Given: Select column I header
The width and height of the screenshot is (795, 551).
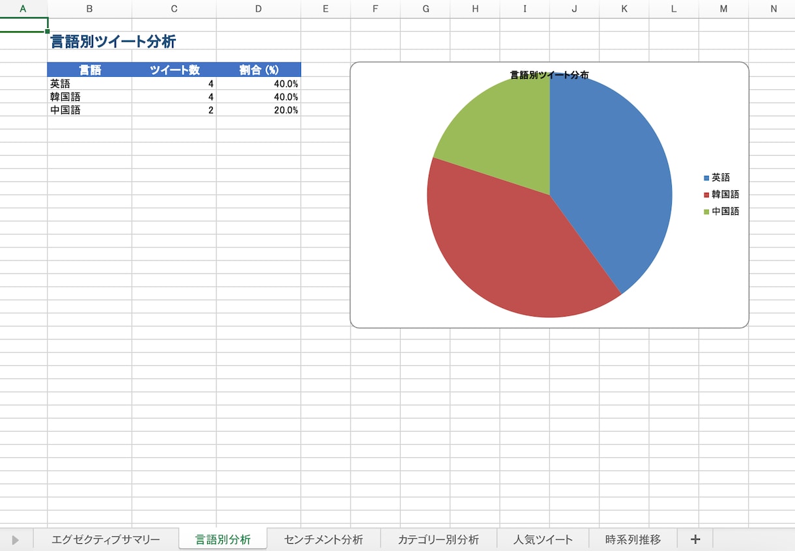Looking at the screenshot, I should (x=525, y=8).
